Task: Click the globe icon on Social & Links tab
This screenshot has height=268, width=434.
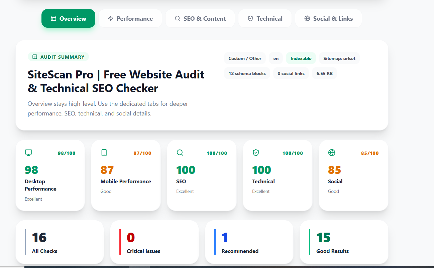Action: tap(307, 18)
